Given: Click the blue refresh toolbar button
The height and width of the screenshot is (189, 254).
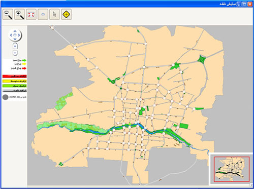Looking at the screenshot, I should point(43,15).
